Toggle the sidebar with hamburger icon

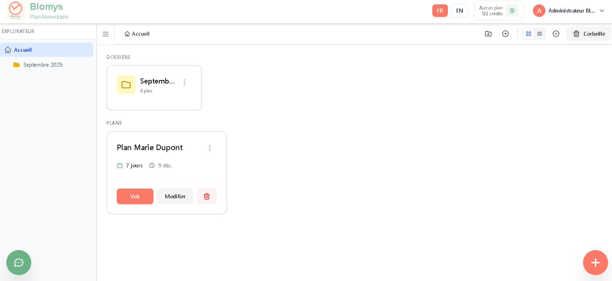[106, 34]
